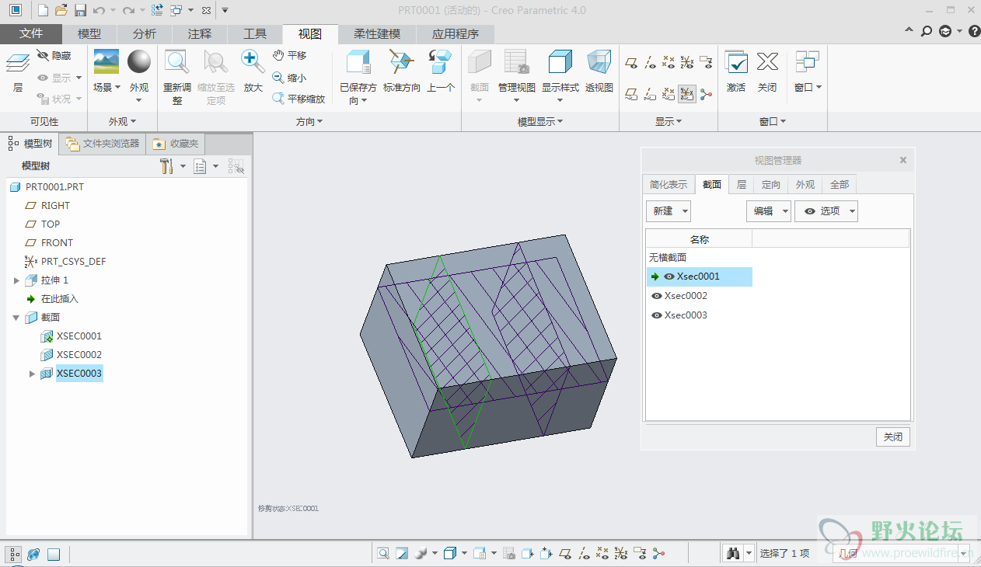Click 隐藏 (Hide) in the visibility group
981x567 pixels.
(54, 56)
